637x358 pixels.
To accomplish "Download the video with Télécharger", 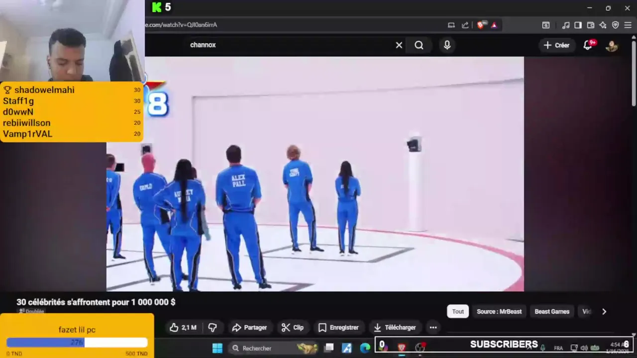I will pyautogui.click(x=395, y=328).
